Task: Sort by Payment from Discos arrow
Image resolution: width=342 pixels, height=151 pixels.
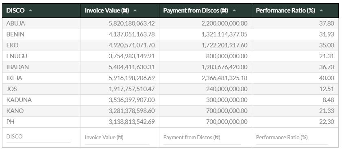Action: pos(234,11)
